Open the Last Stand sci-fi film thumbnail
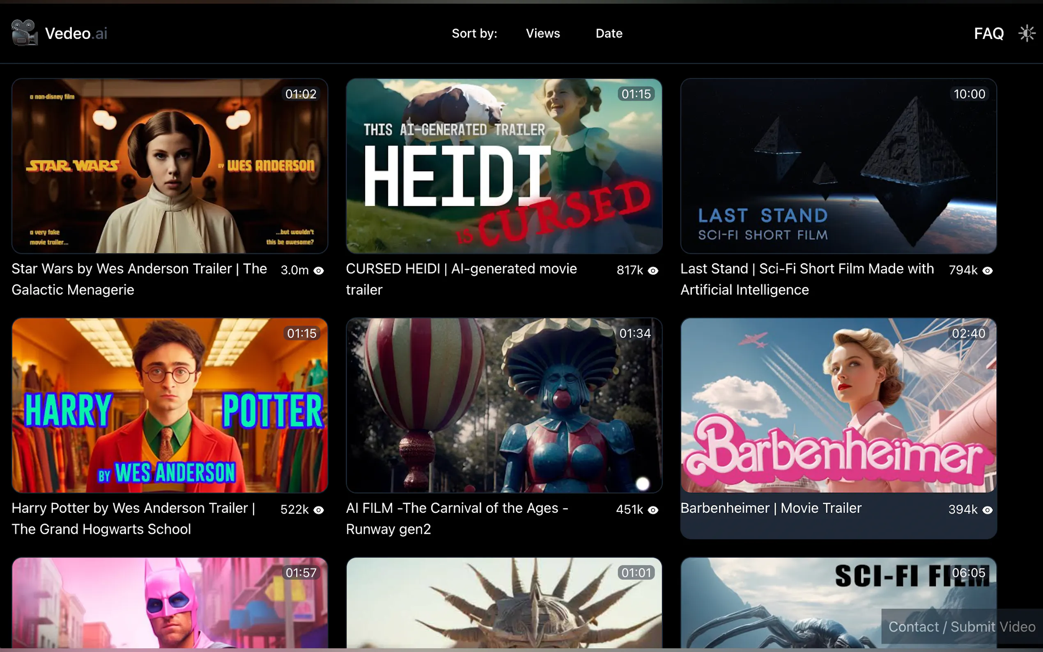Screen dimensions: 1043x652 (838, 166)
